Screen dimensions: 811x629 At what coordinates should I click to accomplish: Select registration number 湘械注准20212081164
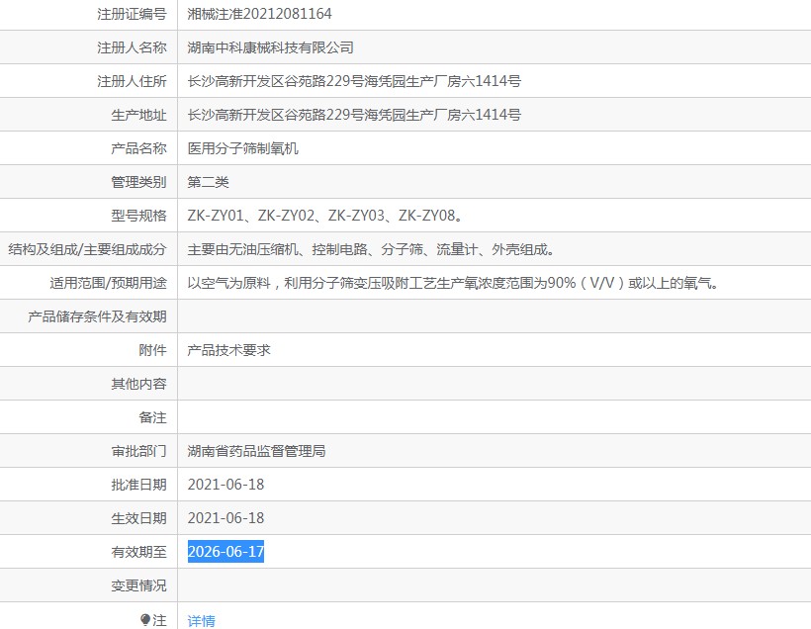pyautogui.click(x=260, y=14)
